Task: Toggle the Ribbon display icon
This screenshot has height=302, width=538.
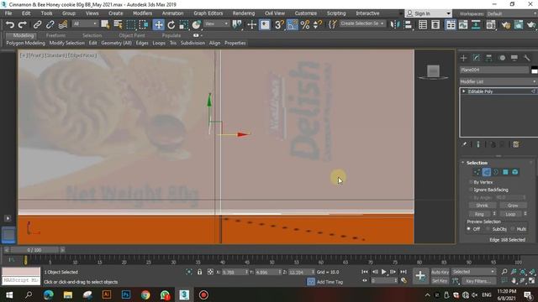Action: point(451,24)
